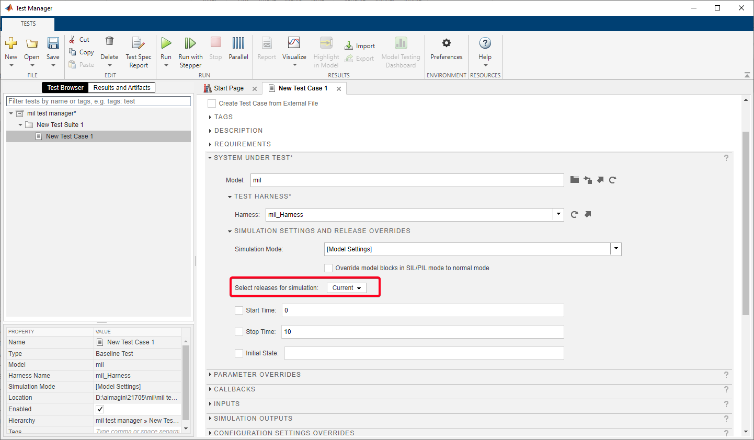The image size is (754, 440).
Task: Select New Test Suite 1 in tree
Action: click(x=60, y=125)
